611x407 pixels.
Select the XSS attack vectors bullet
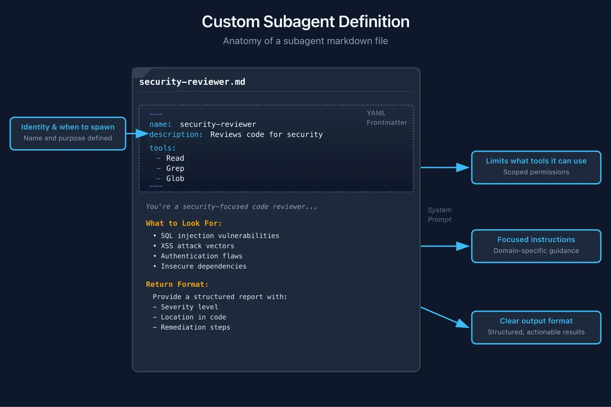point(197,246)
